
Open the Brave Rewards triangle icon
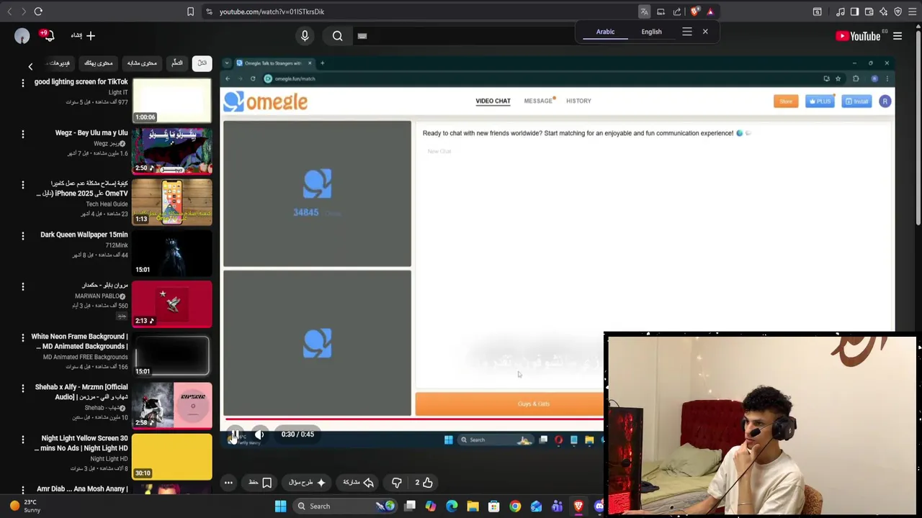(710, 12)
